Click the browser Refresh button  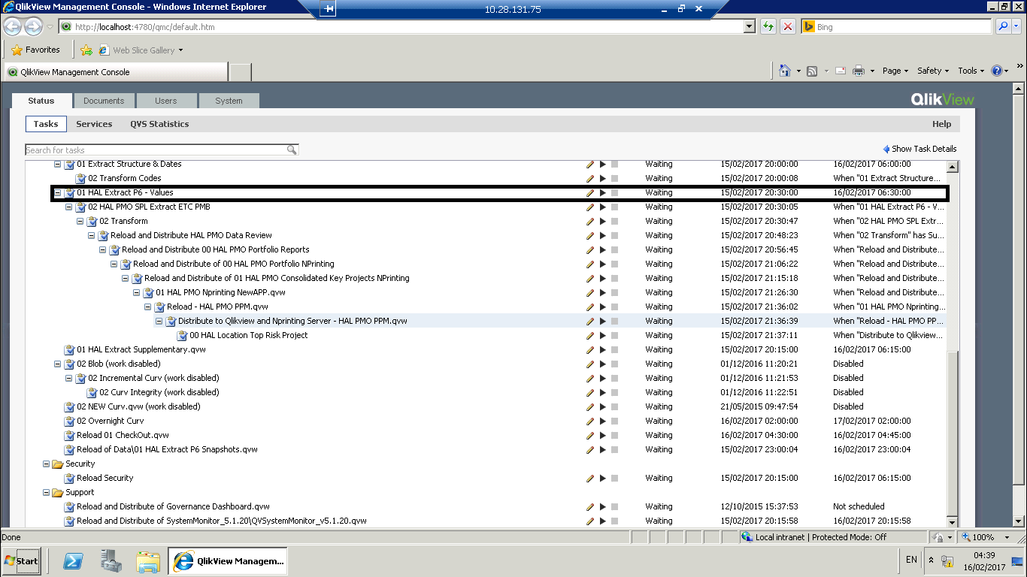[768, 26]
